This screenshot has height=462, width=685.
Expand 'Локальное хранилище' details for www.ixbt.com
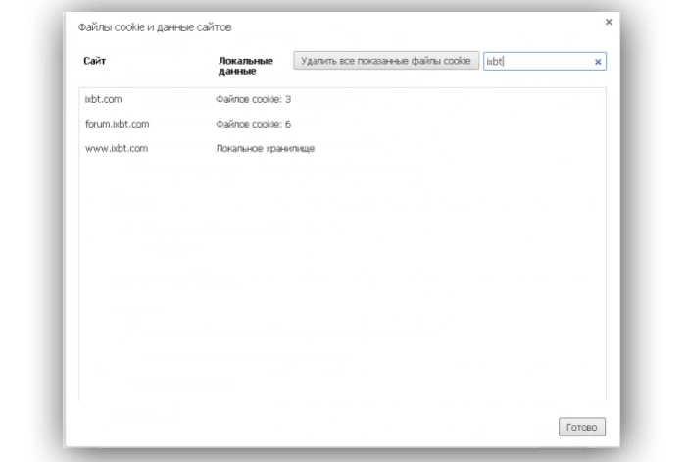pyautogui.click(x=266, y=149)
